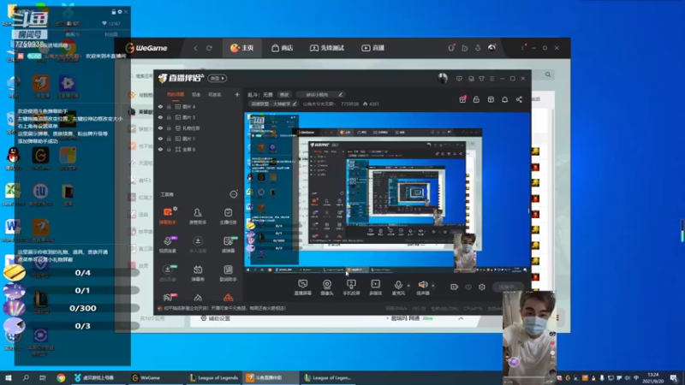Open WeGame 先锋测试 tab
685x385 pixels.
pos(327,48)
